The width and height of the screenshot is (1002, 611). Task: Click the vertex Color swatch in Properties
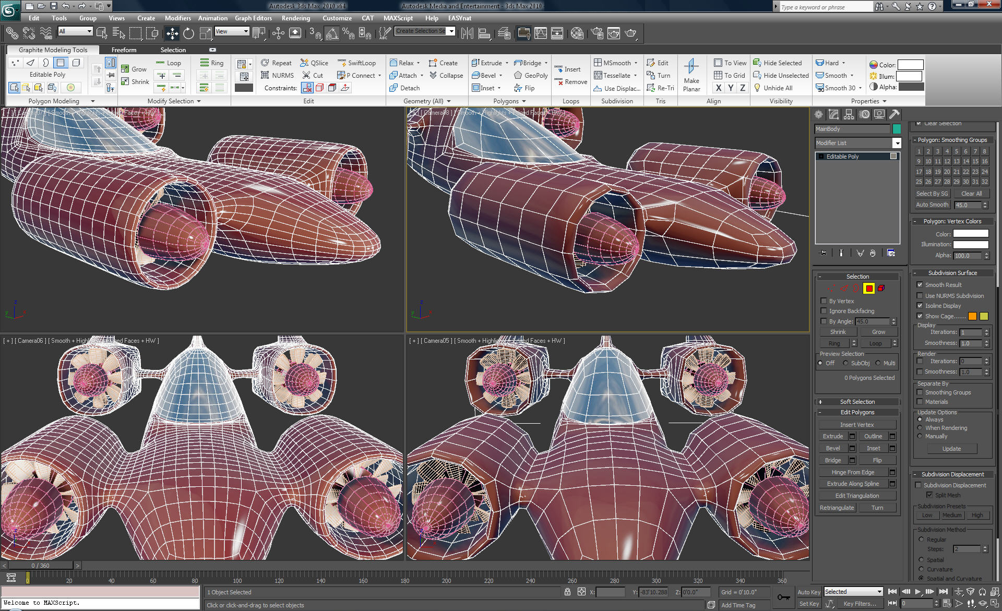coord(910,65)
